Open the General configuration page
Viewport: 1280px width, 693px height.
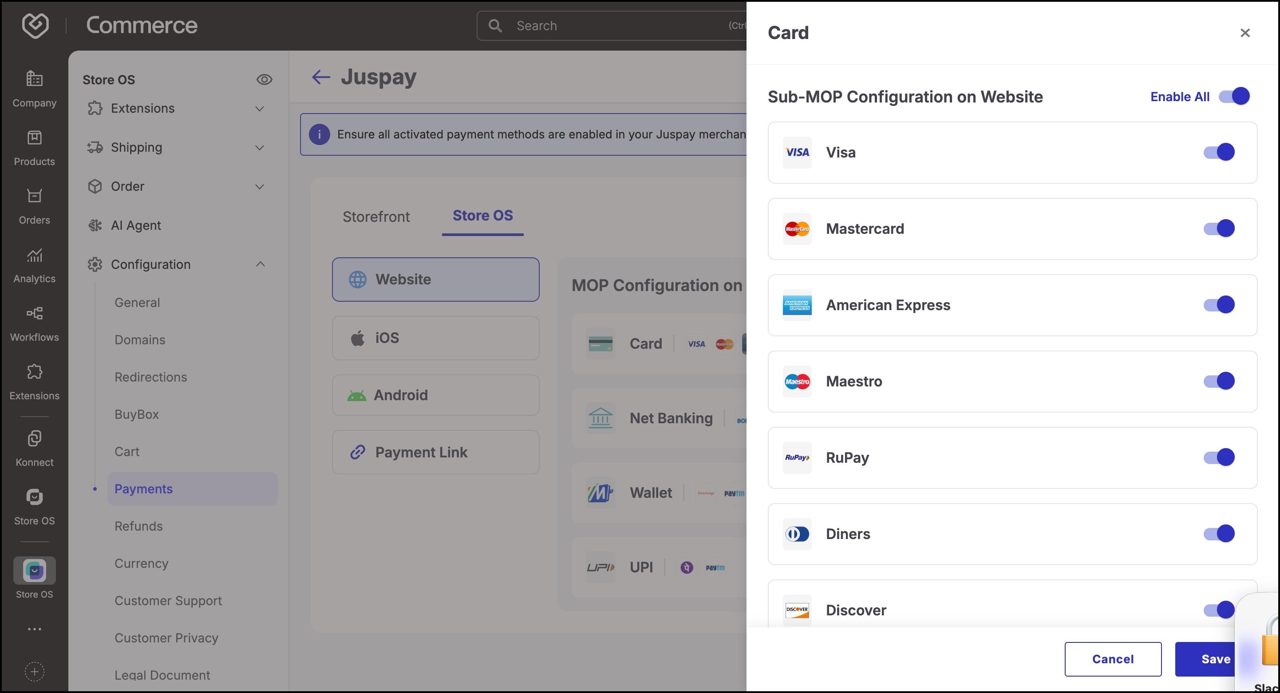(137, 303)
